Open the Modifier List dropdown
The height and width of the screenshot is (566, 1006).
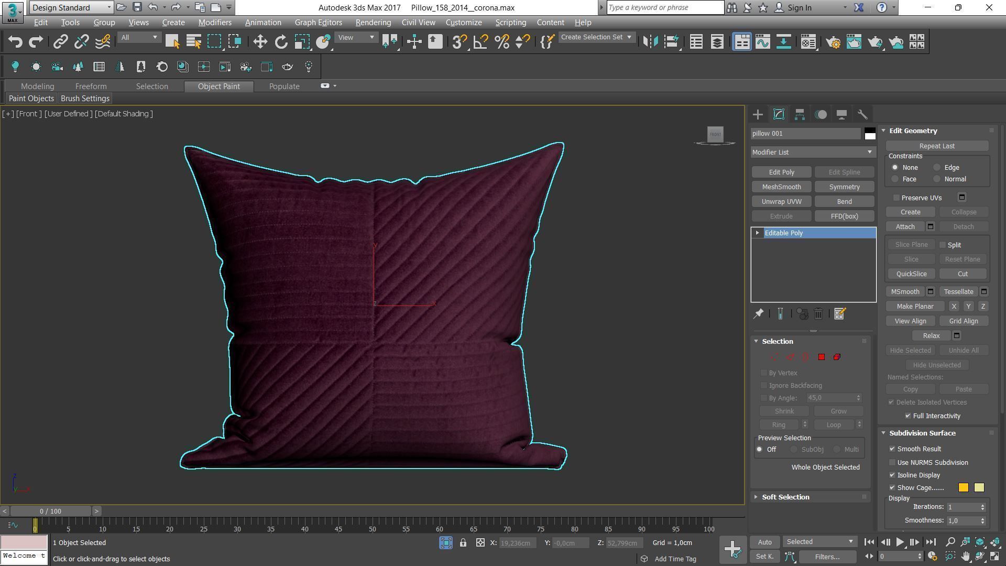pyautogui.click(x=812, y=152)
